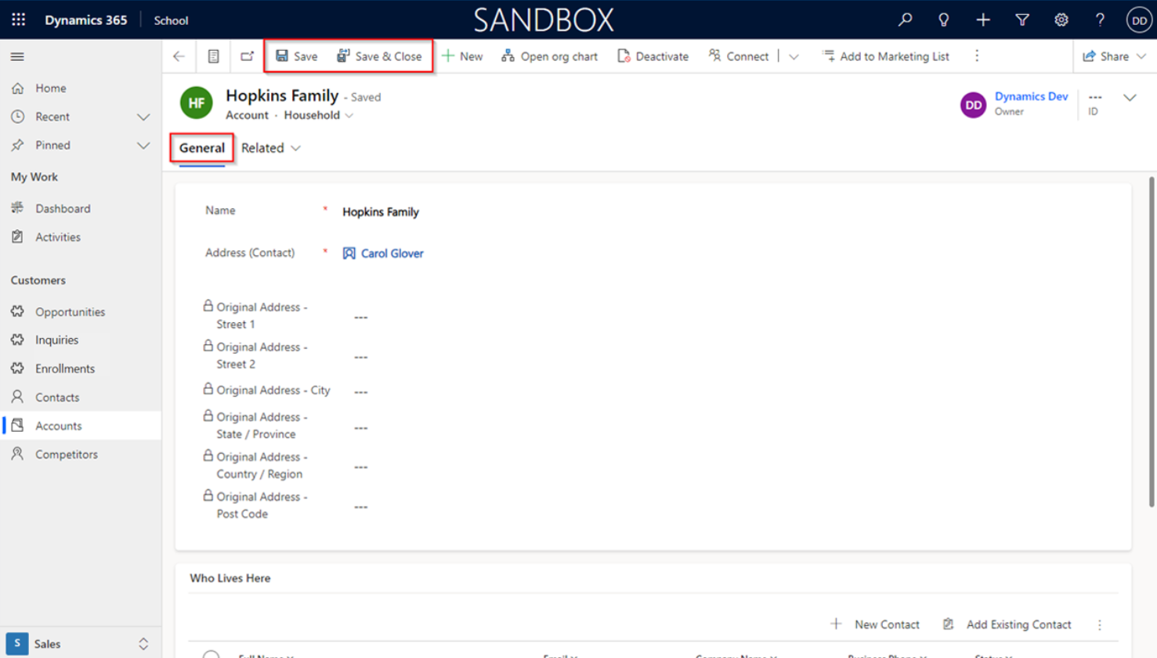Open the Carol Glover contact link
This screenshot has width=1157, height=658.
[392, 253]
